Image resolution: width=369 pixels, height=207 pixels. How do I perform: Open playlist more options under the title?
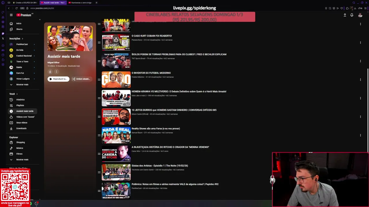(x=57, y=72)
